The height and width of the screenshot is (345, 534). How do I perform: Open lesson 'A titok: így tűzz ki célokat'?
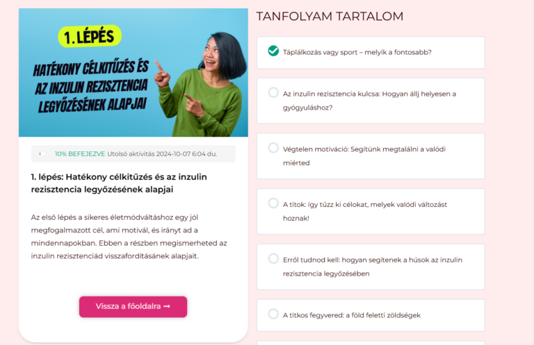tap(371, 212)
